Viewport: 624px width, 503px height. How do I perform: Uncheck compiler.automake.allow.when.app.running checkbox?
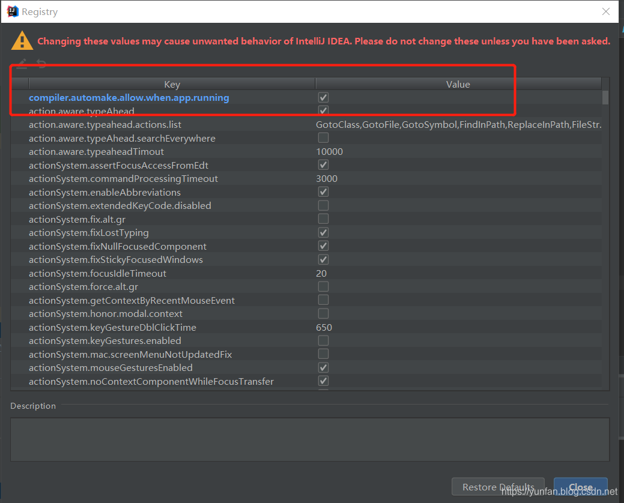point(323,97)
